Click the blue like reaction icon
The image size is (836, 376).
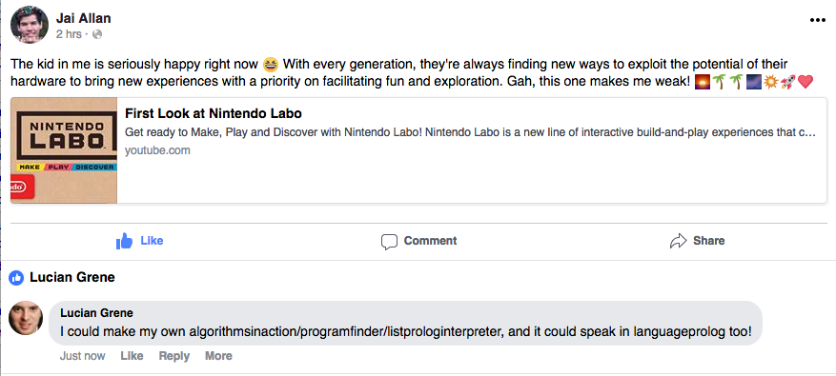pyautogui.click(x=16, y=277)
